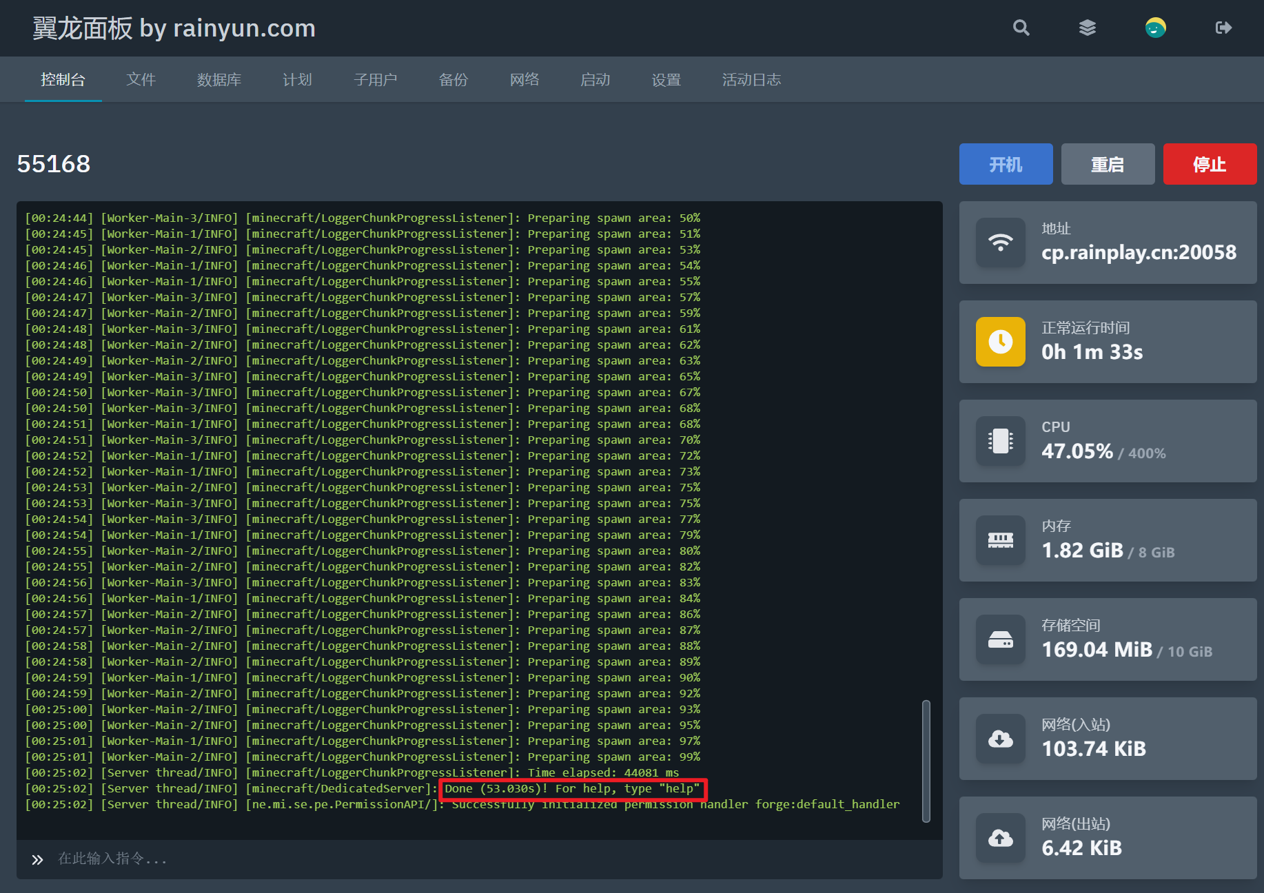Click the CPU usage value 47.05%
The image size is (1264, 893).
click(1077, 451)
